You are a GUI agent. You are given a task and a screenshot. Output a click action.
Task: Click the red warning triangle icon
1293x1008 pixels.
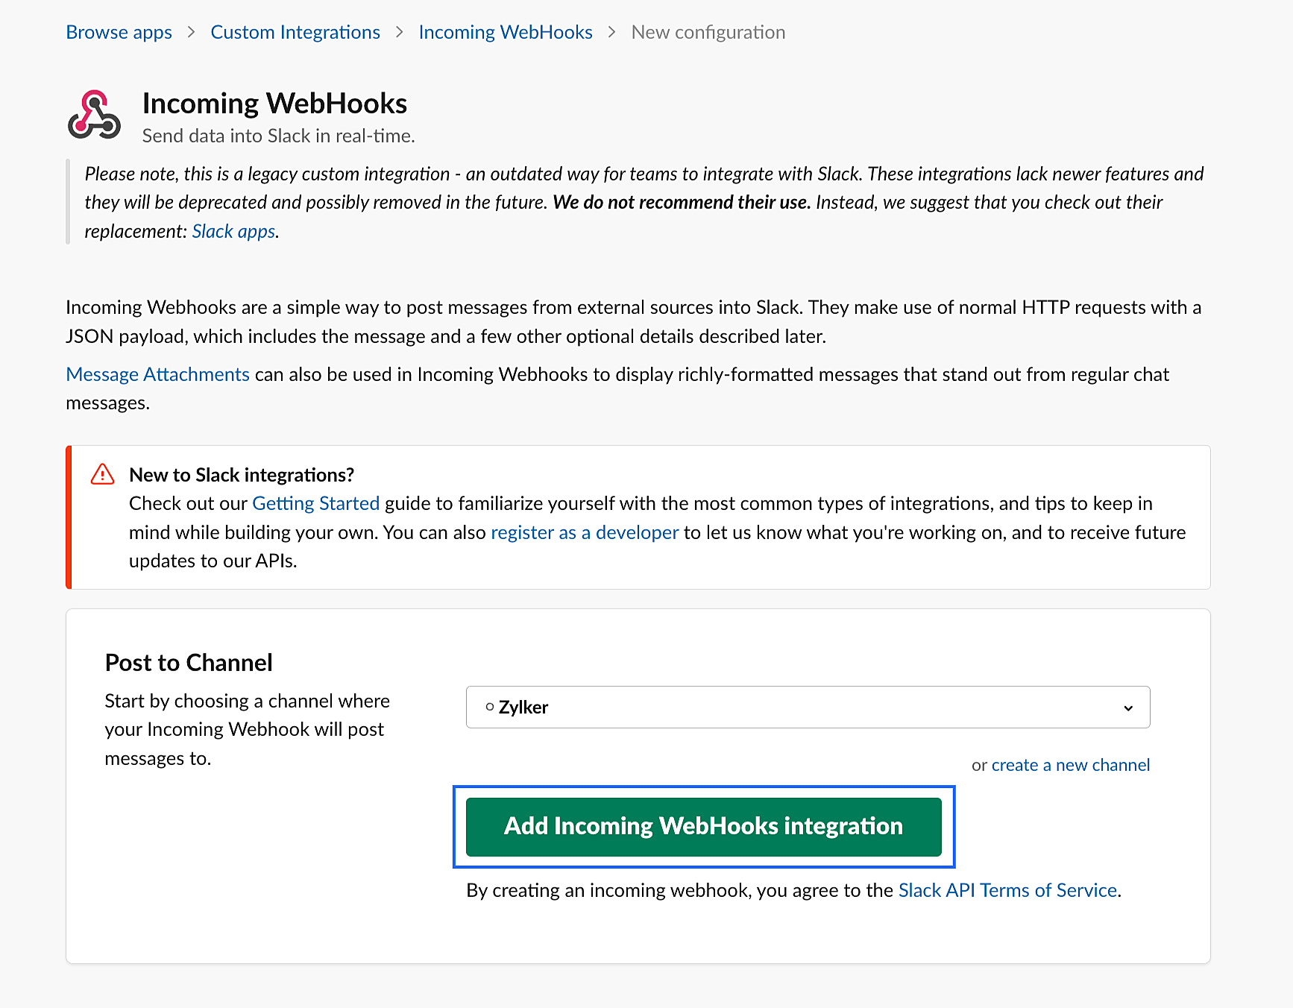(x=103, y=473)
